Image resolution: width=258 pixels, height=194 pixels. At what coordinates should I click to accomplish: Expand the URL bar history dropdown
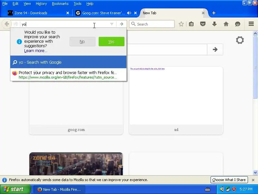[112, 24]
